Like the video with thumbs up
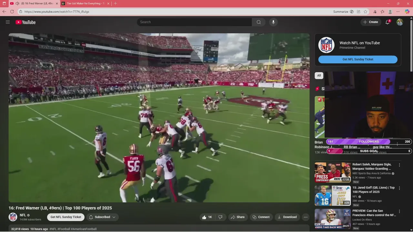The width and height of the screenshot is (413, 232). (207, 217)
